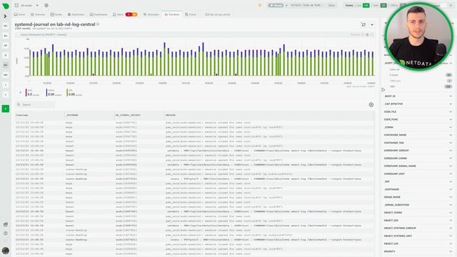This screenshot has height=257, width=457.
Task: Open the Kubernetes tab
Action: point(76,14)
